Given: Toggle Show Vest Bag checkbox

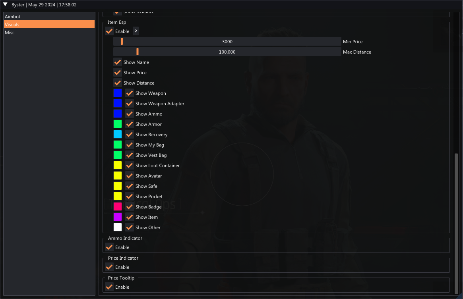Looking at the screenshot, I should (x=129, y=155).
